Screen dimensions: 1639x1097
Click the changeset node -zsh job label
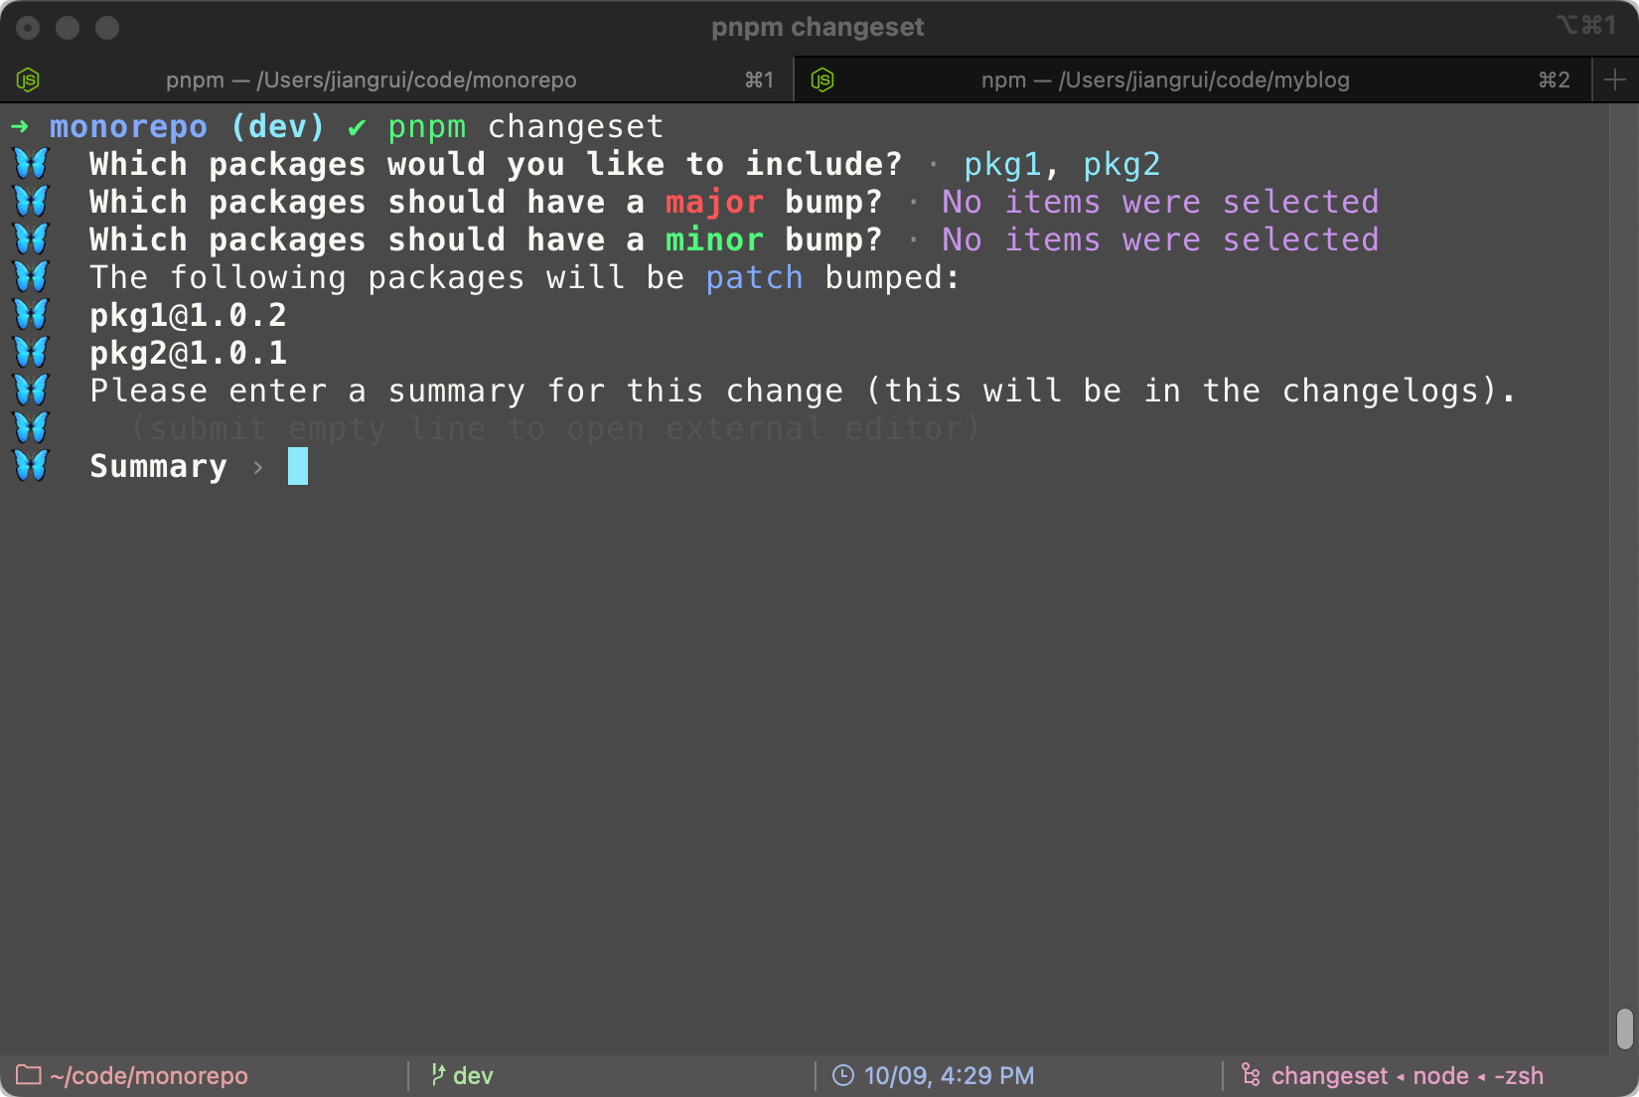pos(1408,1076)
